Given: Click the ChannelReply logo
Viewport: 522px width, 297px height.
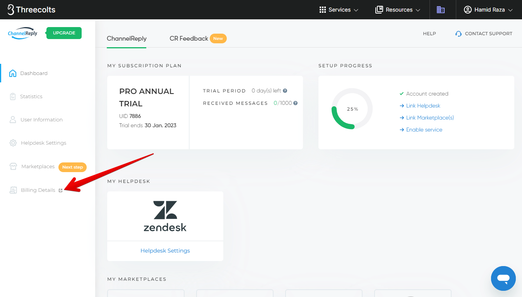Looking at the screenshot, I should coord(23,33).
